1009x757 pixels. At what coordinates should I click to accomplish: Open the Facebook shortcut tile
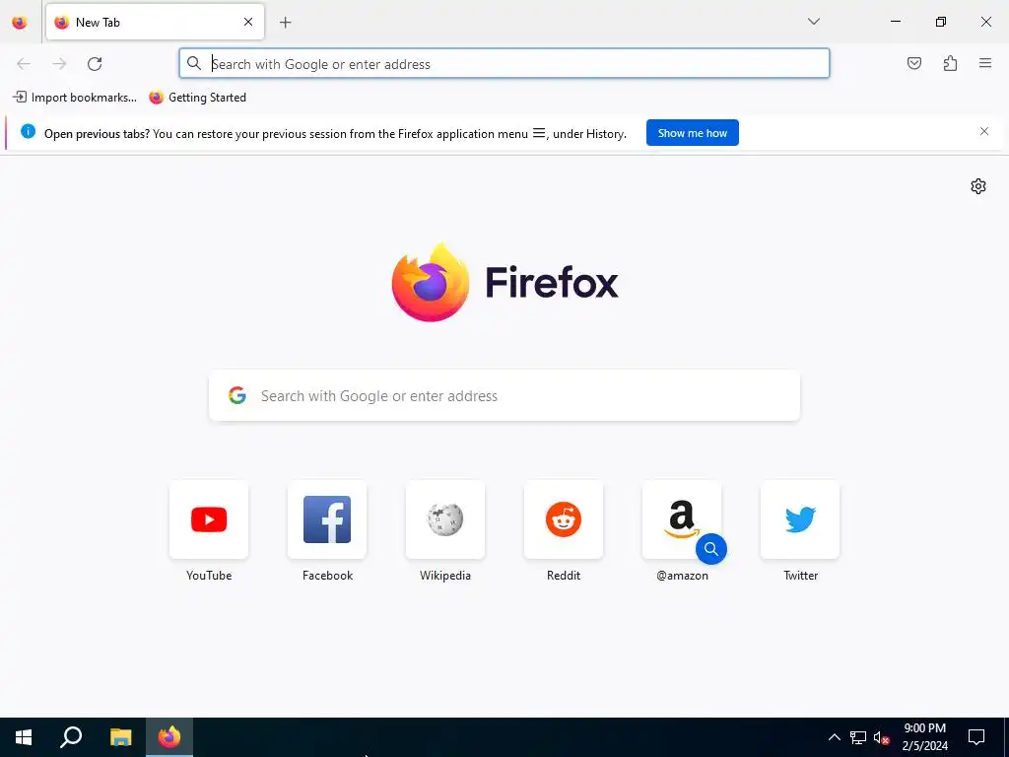click(x=327, y=519)
